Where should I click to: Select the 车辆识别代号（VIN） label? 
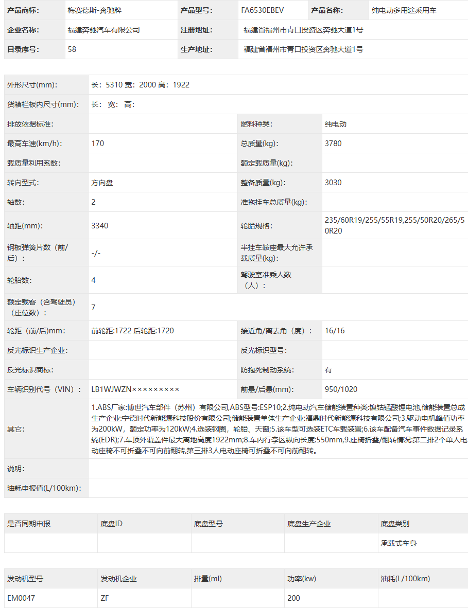(x=44, y=389)
